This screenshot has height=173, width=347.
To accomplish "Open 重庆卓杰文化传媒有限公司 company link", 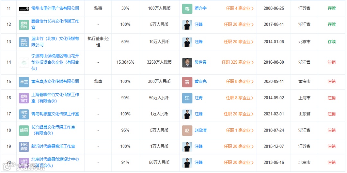I will [55, 82].
